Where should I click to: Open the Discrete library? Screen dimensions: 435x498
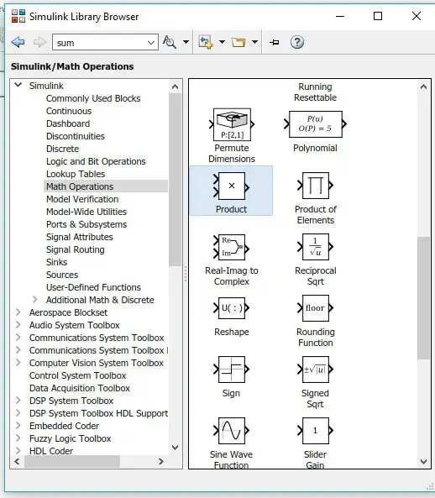coord(62,149)
